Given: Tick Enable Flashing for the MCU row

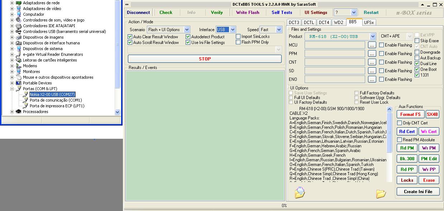Looking at the screenshot, I should tap(382, 45).
